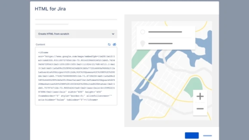Click inside the Content iframe code field
Image resolution: width=249 pixels, height=140 pixels.
pos(76,76)
